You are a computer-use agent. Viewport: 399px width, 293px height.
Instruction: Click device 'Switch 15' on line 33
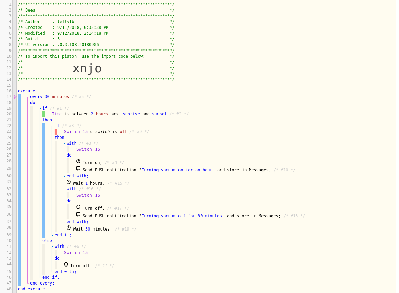tap(88, 195)
